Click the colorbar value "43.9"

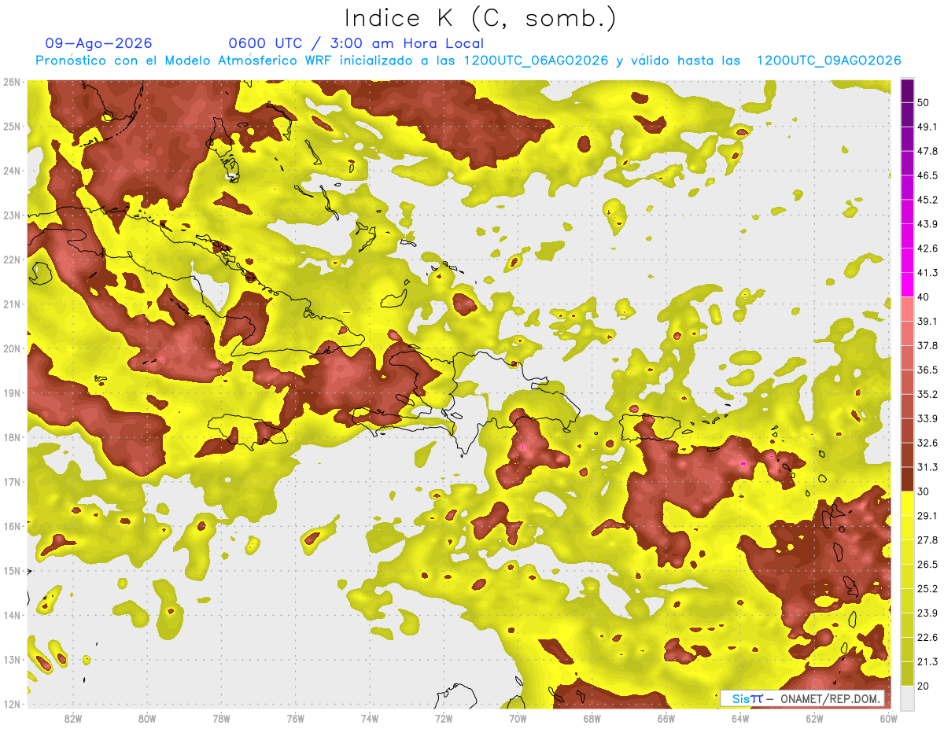(x=928, y=224)
